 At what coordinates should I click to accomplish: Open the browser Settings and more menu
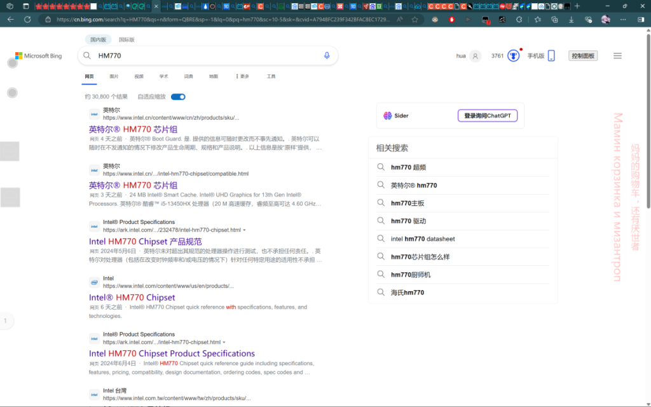(x=623, y=20)
